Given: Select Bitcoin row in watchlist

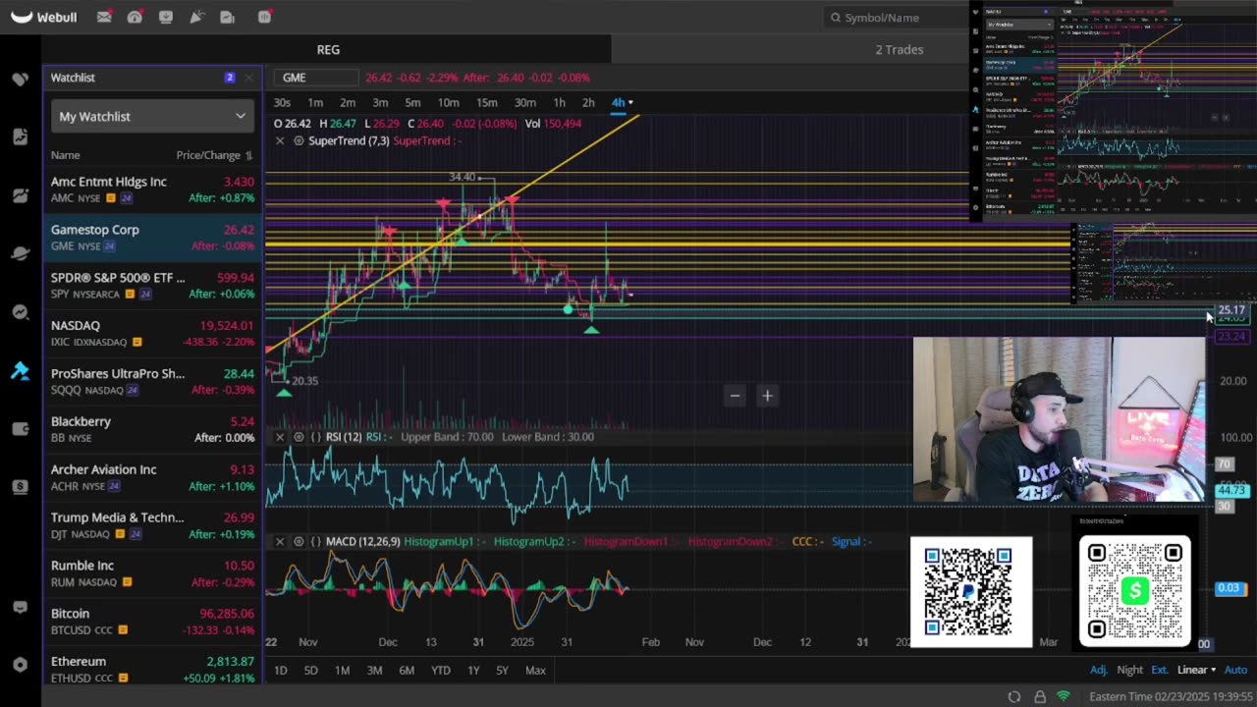Looking at the screenshot, I should [x=152, y=622].
